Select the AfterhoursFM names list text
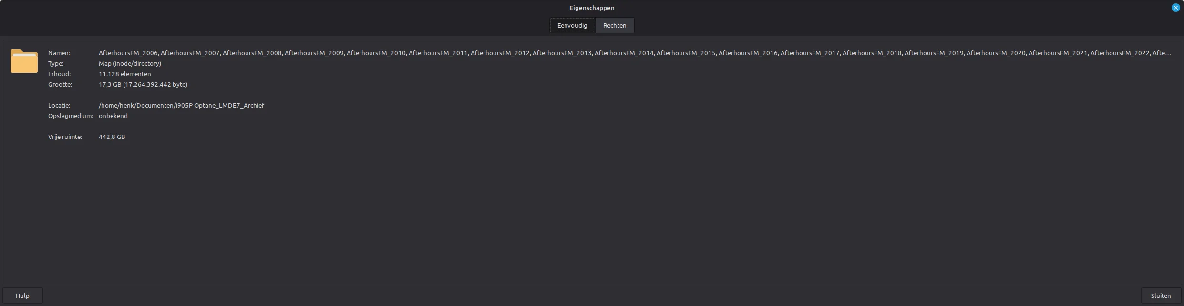The height and width of the screenshot is (306, 1184). pyautogui.click(x=635, y=53)
